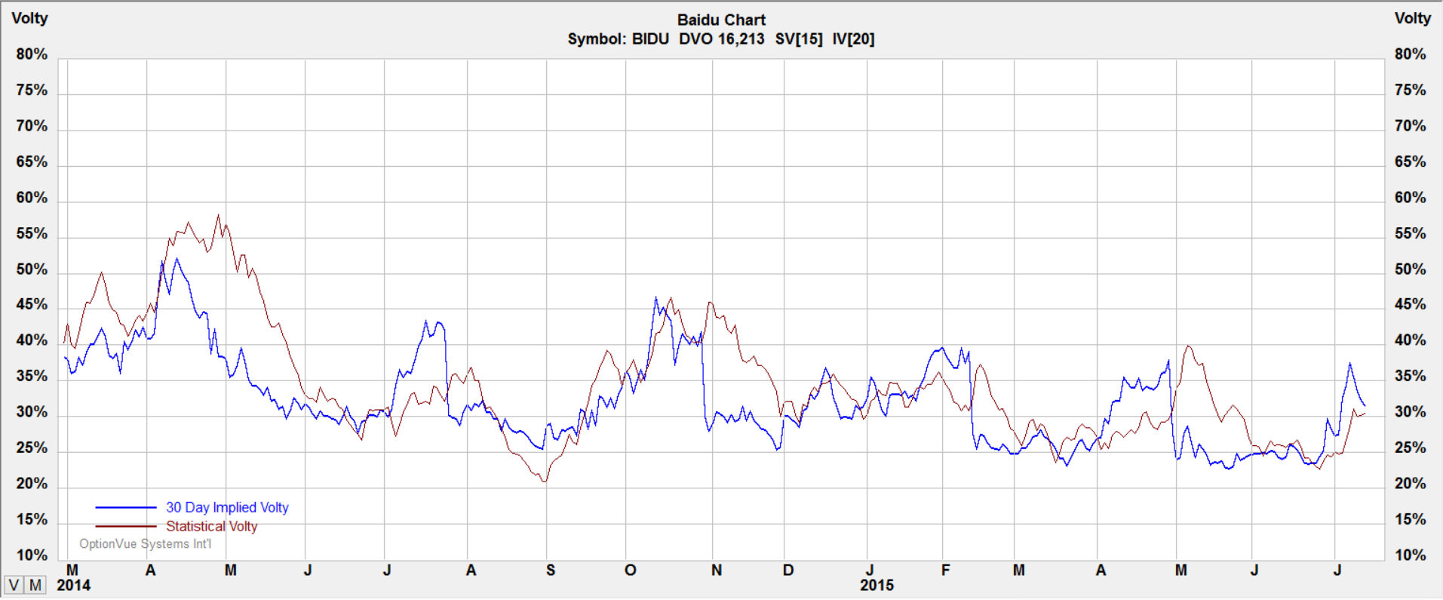
Task: Click "70%" on the left axis
Action: click(32, 126)
